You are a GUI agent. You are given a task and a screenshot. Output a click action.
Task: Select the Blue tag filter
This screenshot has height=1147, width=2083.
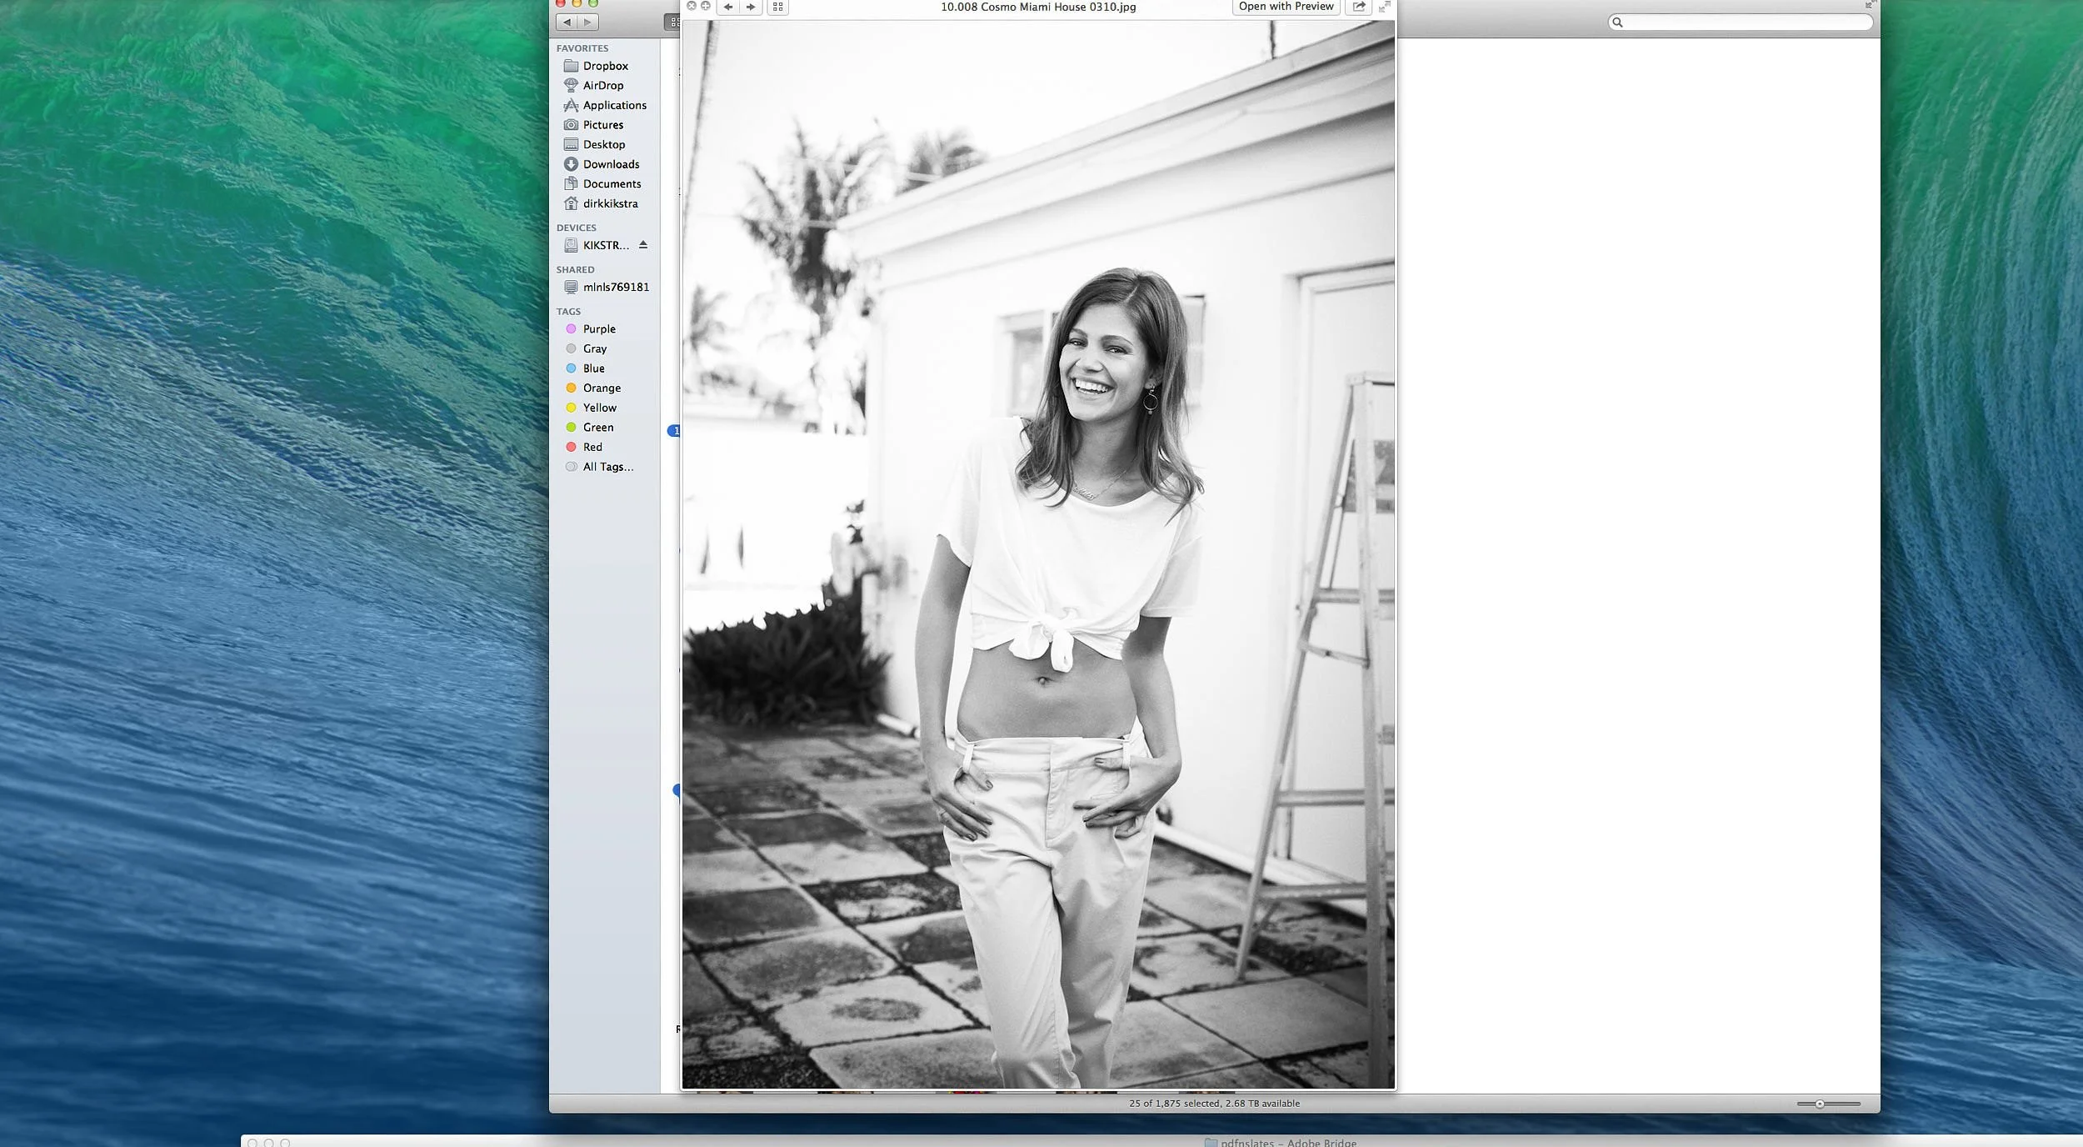(x=594, y=368)
